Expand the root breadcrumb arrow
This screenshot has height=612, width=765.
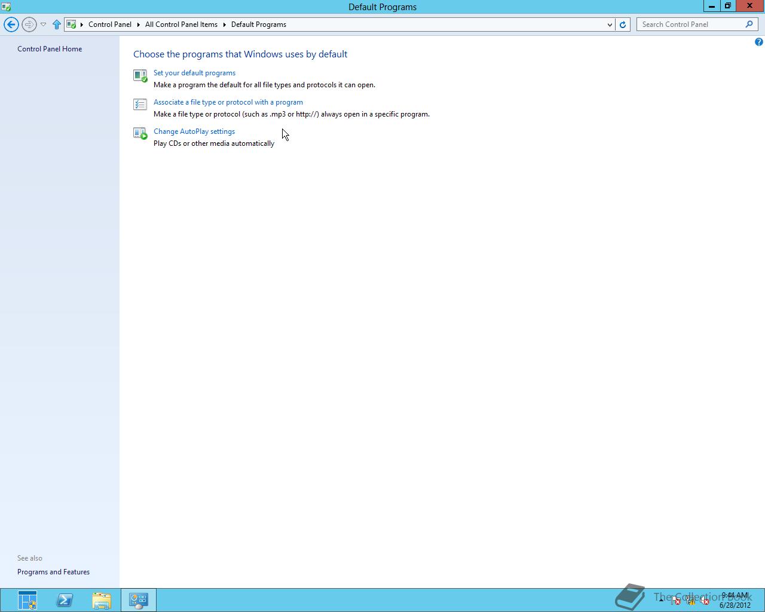82,25
